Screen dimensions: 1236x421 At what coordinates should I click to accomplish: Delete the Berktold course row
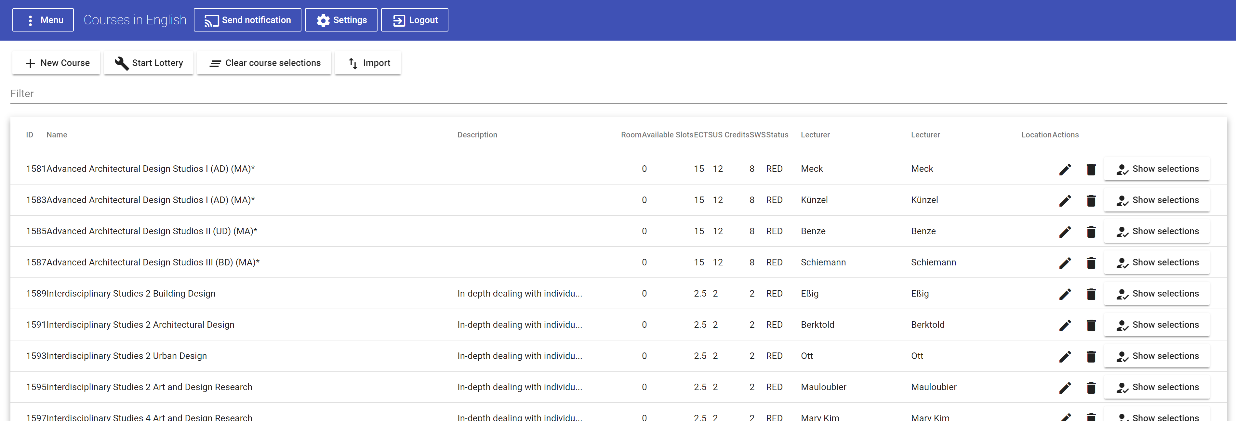1091,325
